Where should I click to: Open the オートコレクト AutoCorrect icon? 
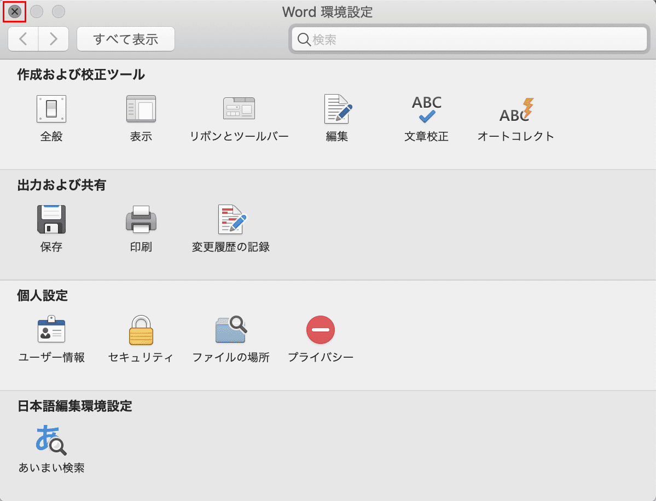tap(516, 109)
